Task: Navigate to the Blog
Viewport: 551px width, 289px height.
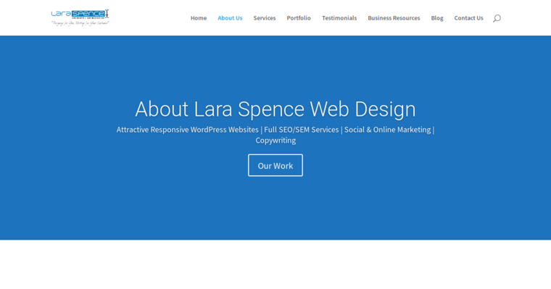Action: pos(437,18)
